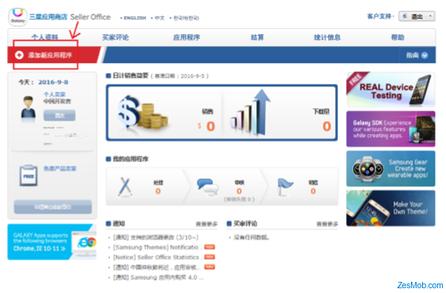Open REAL Device Testing banner

[390, 89]
